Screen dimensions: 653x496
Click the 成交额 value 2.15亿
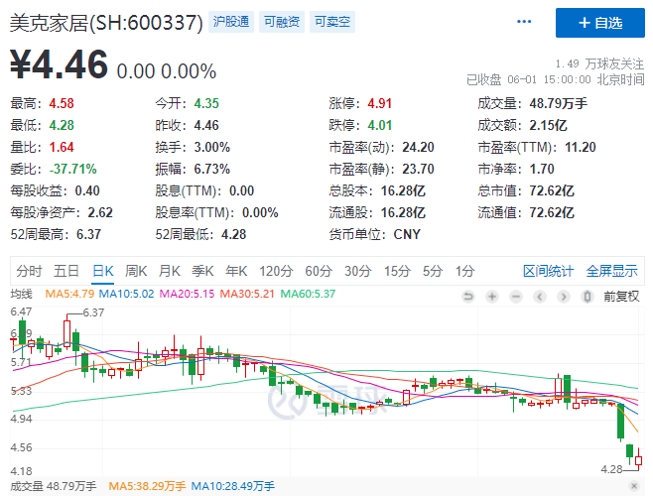click(x=548, y=125)
